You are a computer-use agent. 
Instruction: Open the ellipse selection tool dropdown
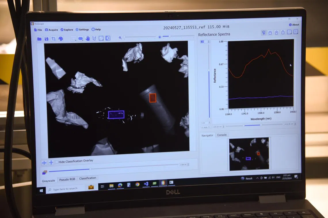tap(81, 38)
